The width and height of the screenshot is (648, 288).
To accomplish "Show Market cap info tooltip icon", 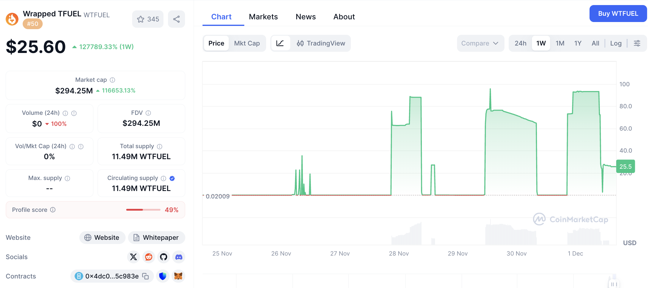I will coord(112,80).
